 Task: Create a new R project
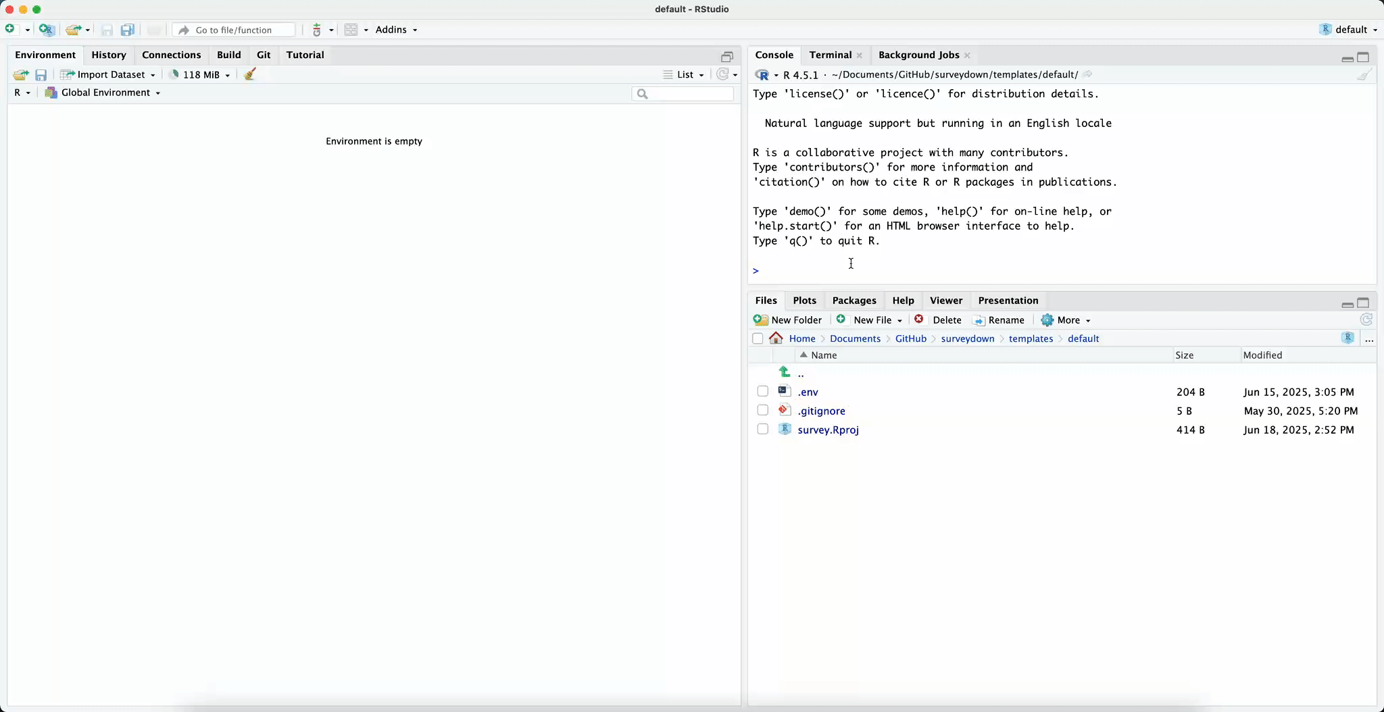click(47, 30)
